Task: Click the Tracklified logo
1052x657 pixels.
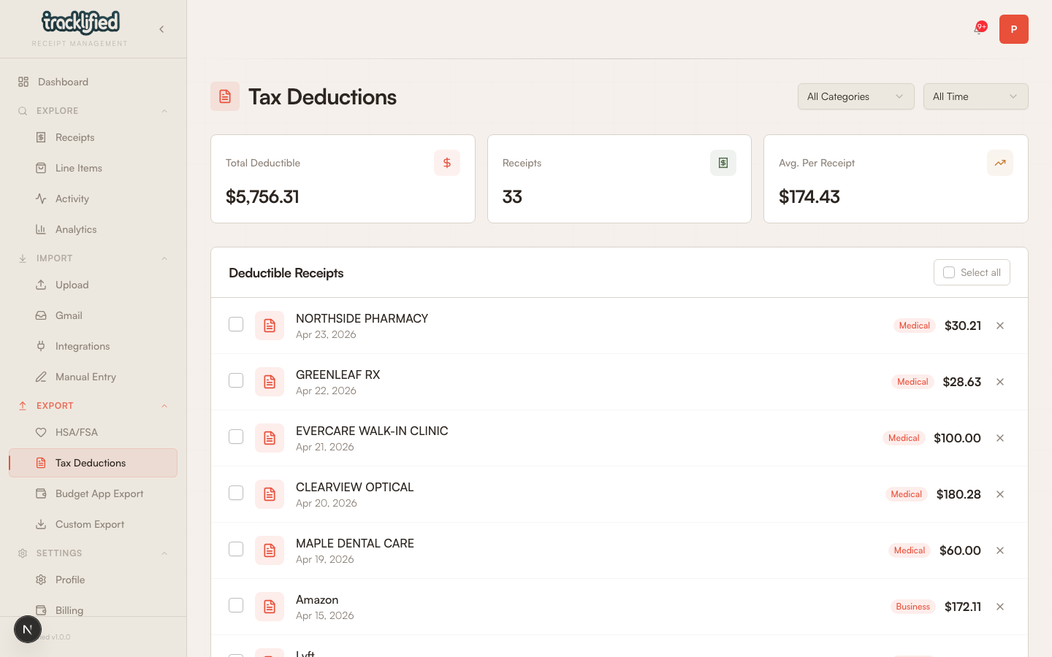Action: pos(80,23)
